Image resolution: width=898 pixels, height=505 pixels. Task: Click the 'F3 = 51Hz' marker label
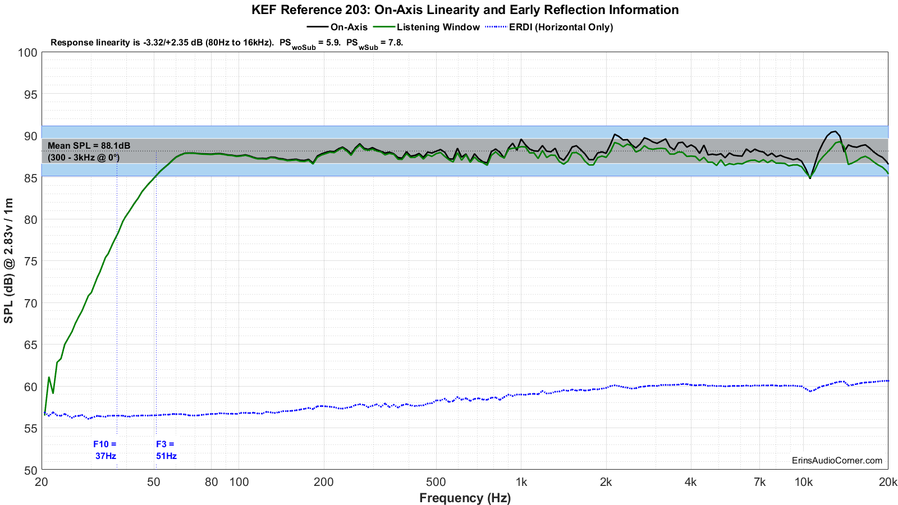(166, 450)
